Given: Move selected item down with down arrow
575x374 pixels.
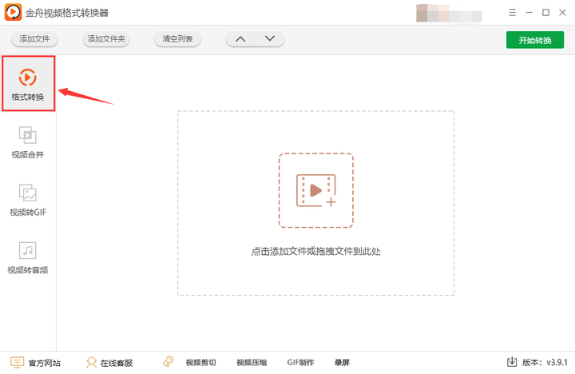Looking at the screenshot, I should coord(270,39).
